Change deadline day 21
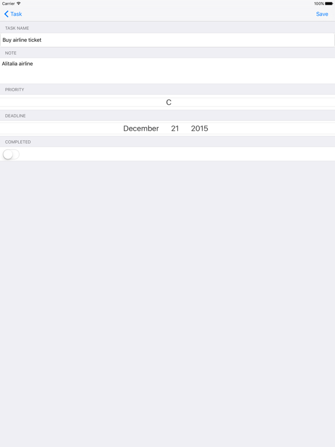Viewport: 335px width, 447px height. pyautogui.click(x=175, y=129)
